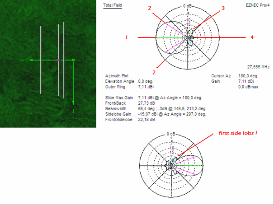Select the leftmost wire in the antenna view
This screenshot has width=274, height=205.
pos(41,60)
